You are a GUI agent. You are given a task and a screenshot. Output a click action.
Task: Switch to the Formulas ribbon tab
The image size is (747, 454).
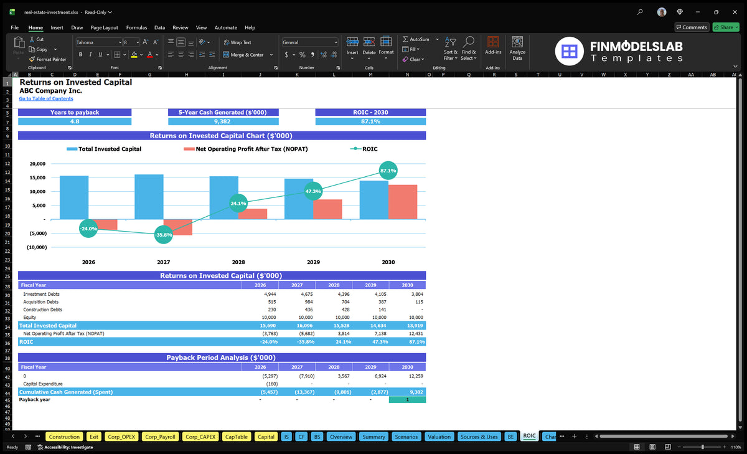[x=136, y=27]
